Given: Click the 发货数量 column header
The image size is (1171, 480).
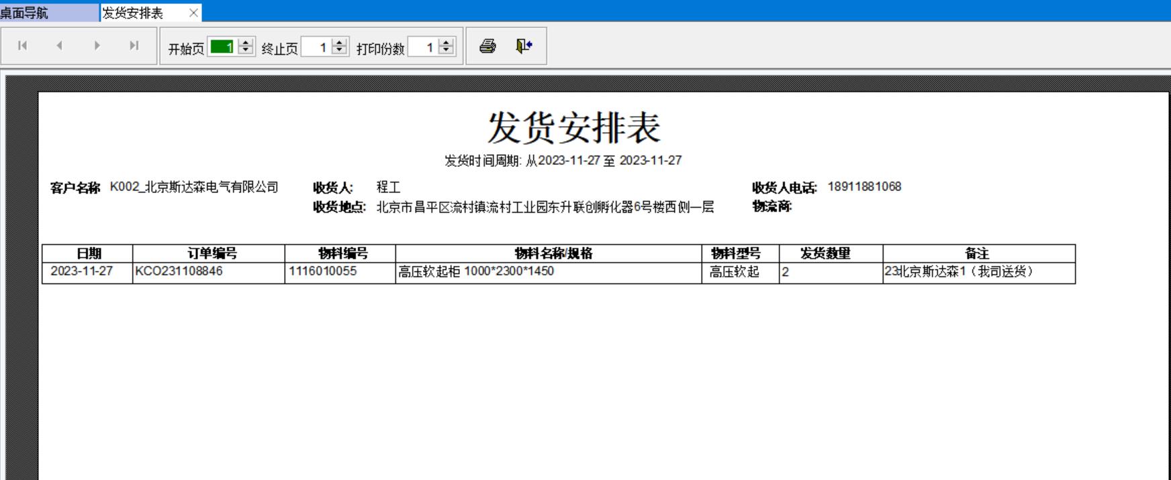Looking at the screenshot, I should [x=825, y=253].
